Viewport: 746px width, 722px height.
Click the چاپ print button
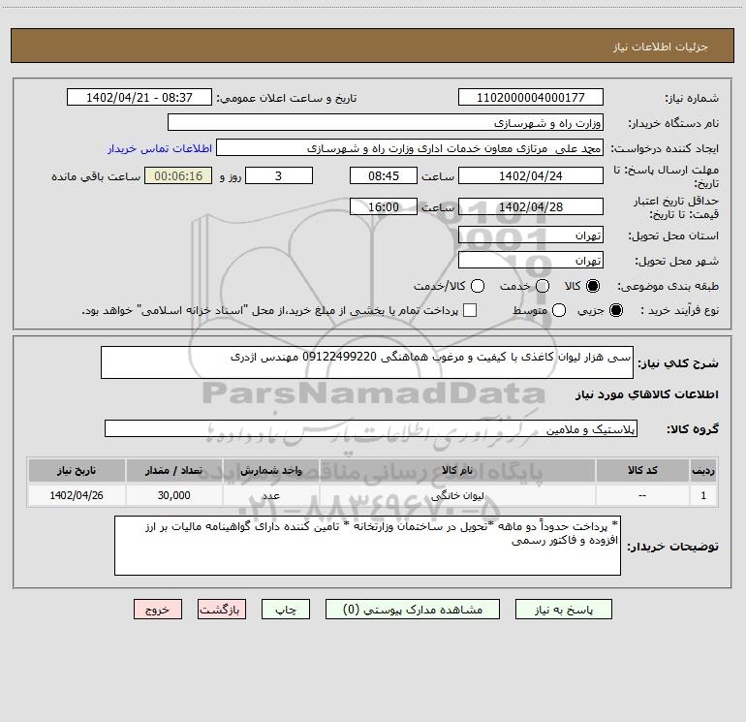(286, 610)
